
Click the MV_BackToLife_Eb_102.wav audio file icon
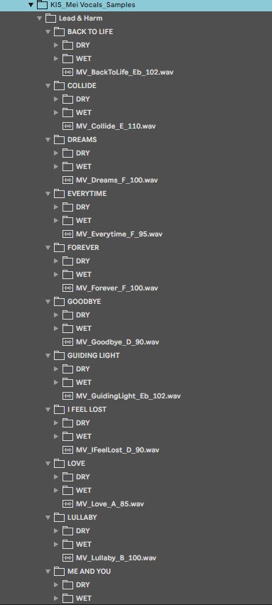[68, 72]
